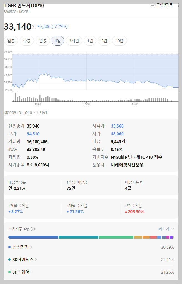Click the 저가 value 33,060

117,134
